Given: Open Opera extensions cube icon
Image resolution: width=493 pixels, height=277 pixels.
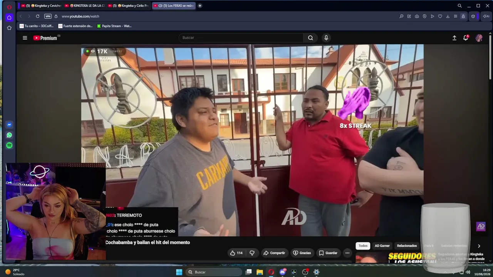Looking at the screenshot, I should coord(473,16).
